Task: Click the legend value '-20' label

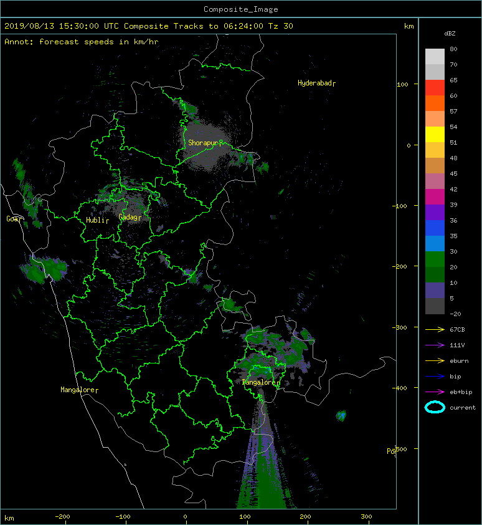Action: pyautogui.click(x=455, y=314)
